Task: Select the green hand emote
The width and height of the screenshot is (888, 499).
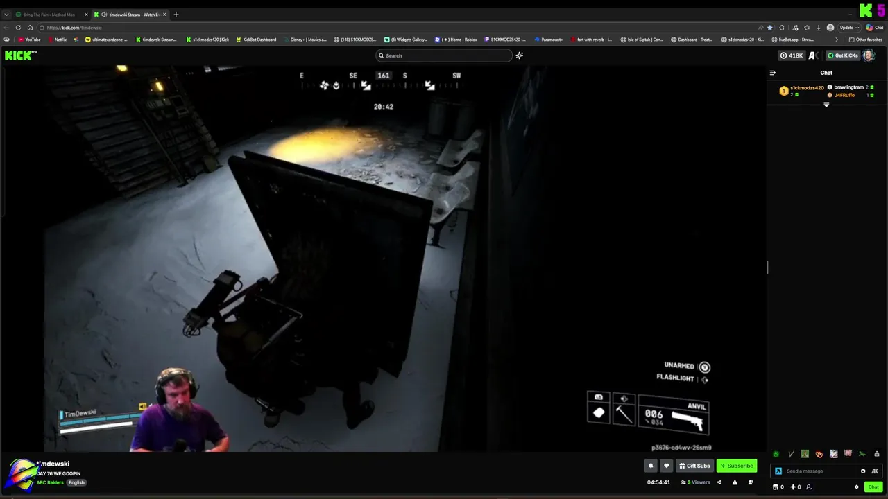Action: tap(776, 455)
